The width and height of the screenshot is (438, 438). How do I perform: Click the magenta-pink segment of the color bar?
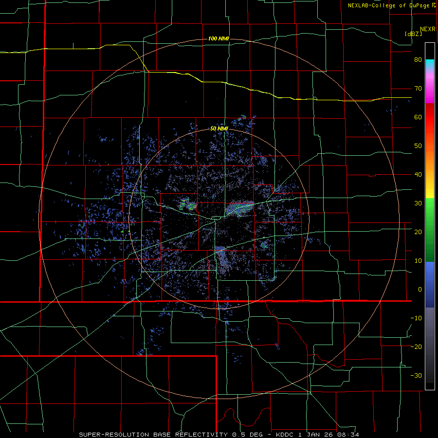[430, 87]
